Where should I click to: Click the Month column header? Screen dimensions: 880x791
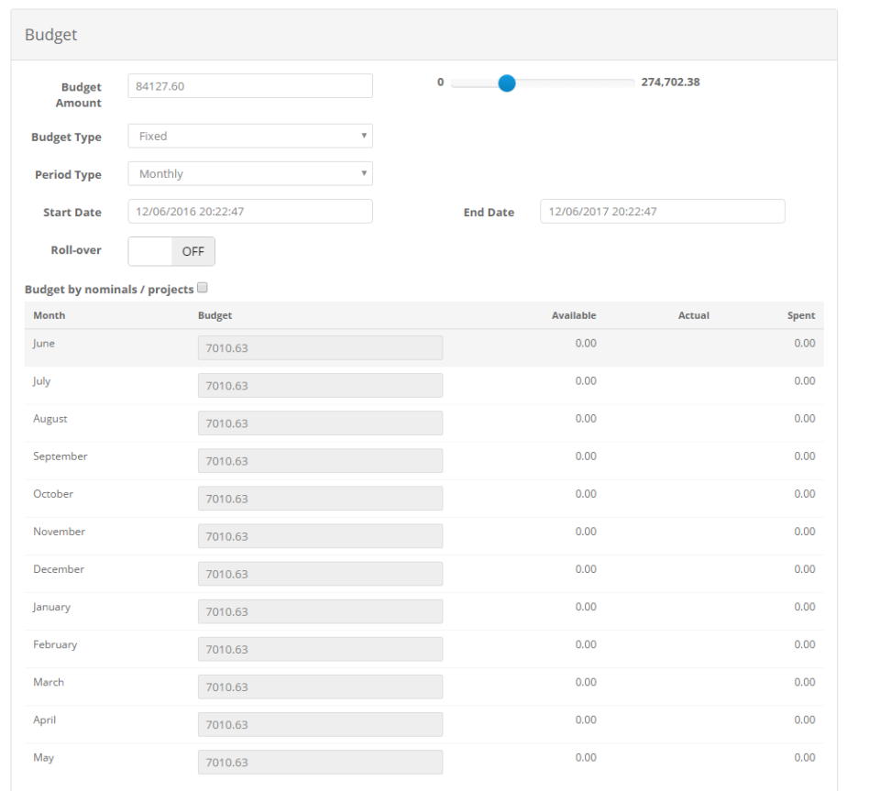(x=49, y=315)
